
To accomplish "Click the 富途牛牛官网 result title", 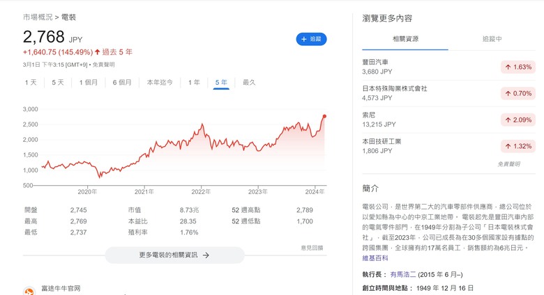I will (61, 289).
